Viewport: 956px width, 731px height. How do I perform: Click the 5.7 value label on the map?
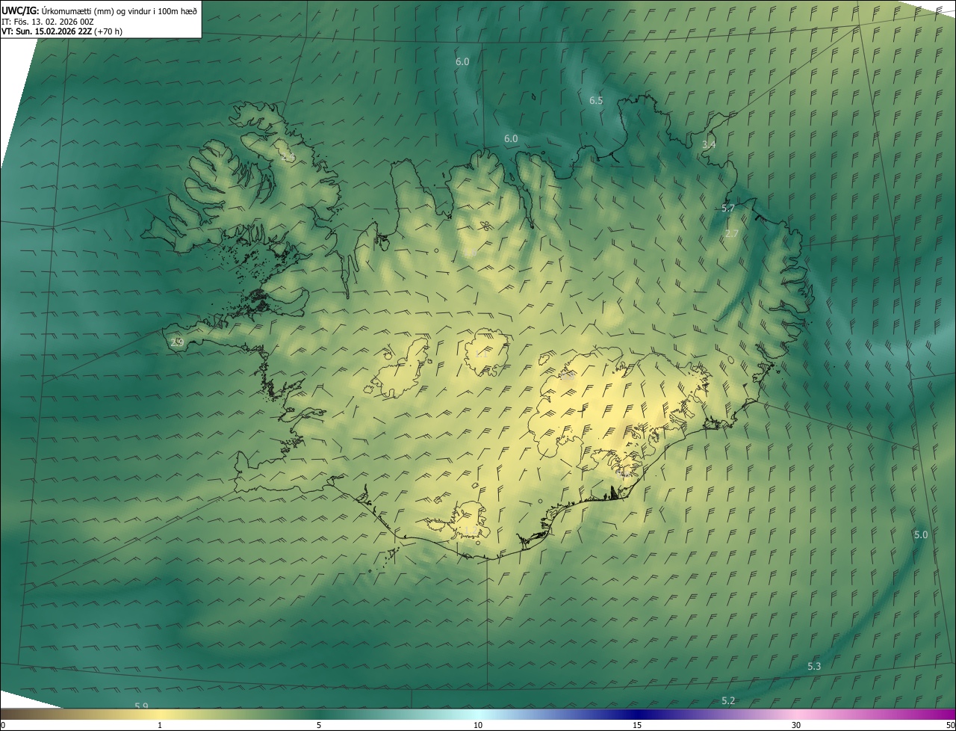[729, 208]
